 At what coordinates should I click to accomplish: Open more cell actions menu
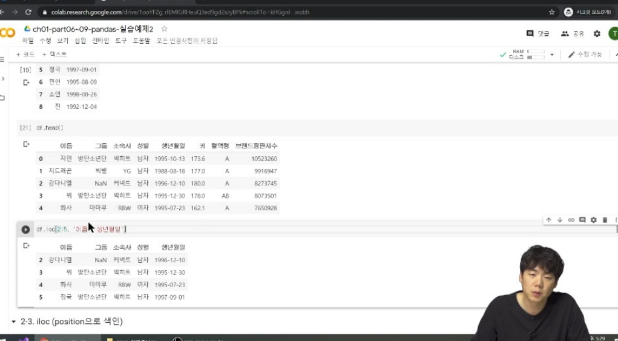tap(616, 220)
